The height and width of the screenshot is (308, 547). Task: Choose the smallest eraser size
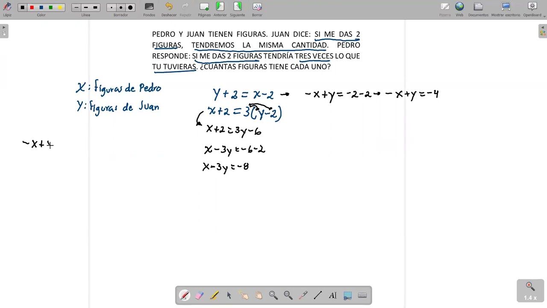click(x=111, y=7)
